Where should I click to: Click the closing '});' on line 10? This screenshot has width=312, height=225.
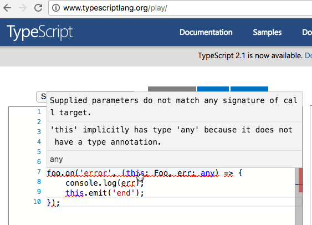53,203
